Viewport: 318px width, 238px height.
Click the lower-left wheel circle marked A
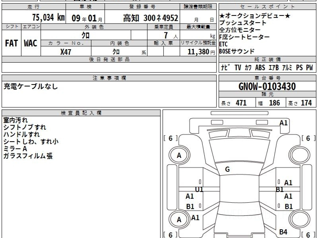pyautogui.click(x=179, y=220)
